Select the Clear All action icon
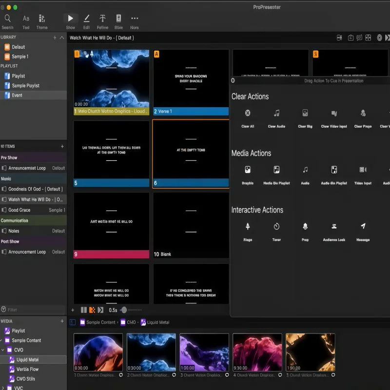Viewport: 390px width, 390px height. tap(248, 113)
